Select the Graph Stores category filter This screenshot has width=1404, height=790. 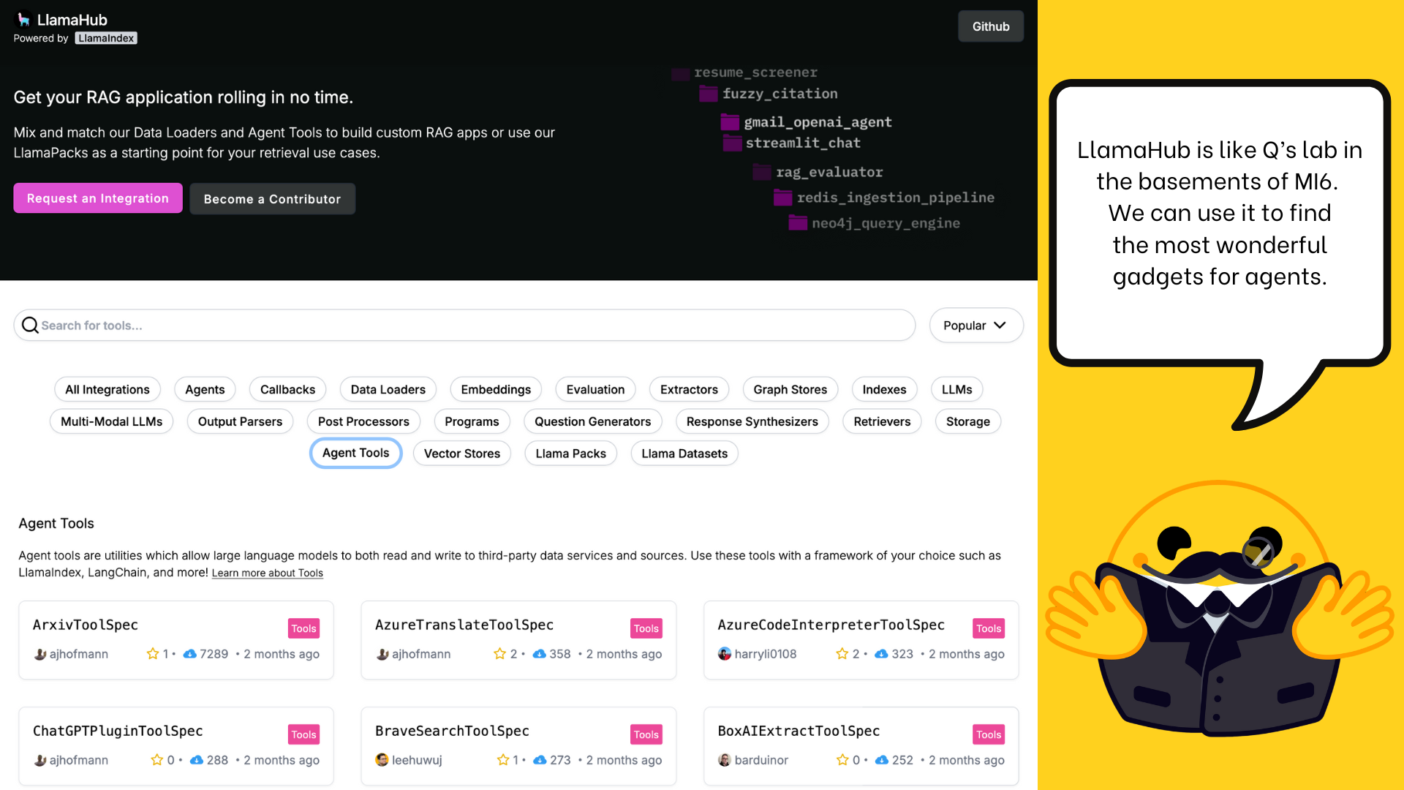(790, 389)
